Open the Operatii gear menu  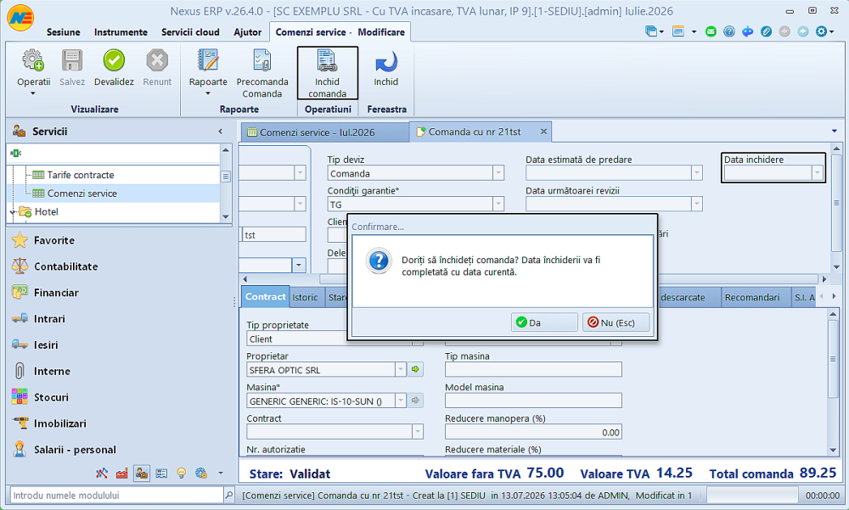pos(33,72)
